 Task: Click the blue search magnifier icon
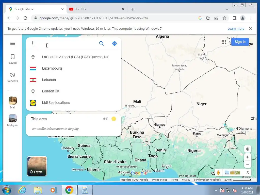[102, 43]
